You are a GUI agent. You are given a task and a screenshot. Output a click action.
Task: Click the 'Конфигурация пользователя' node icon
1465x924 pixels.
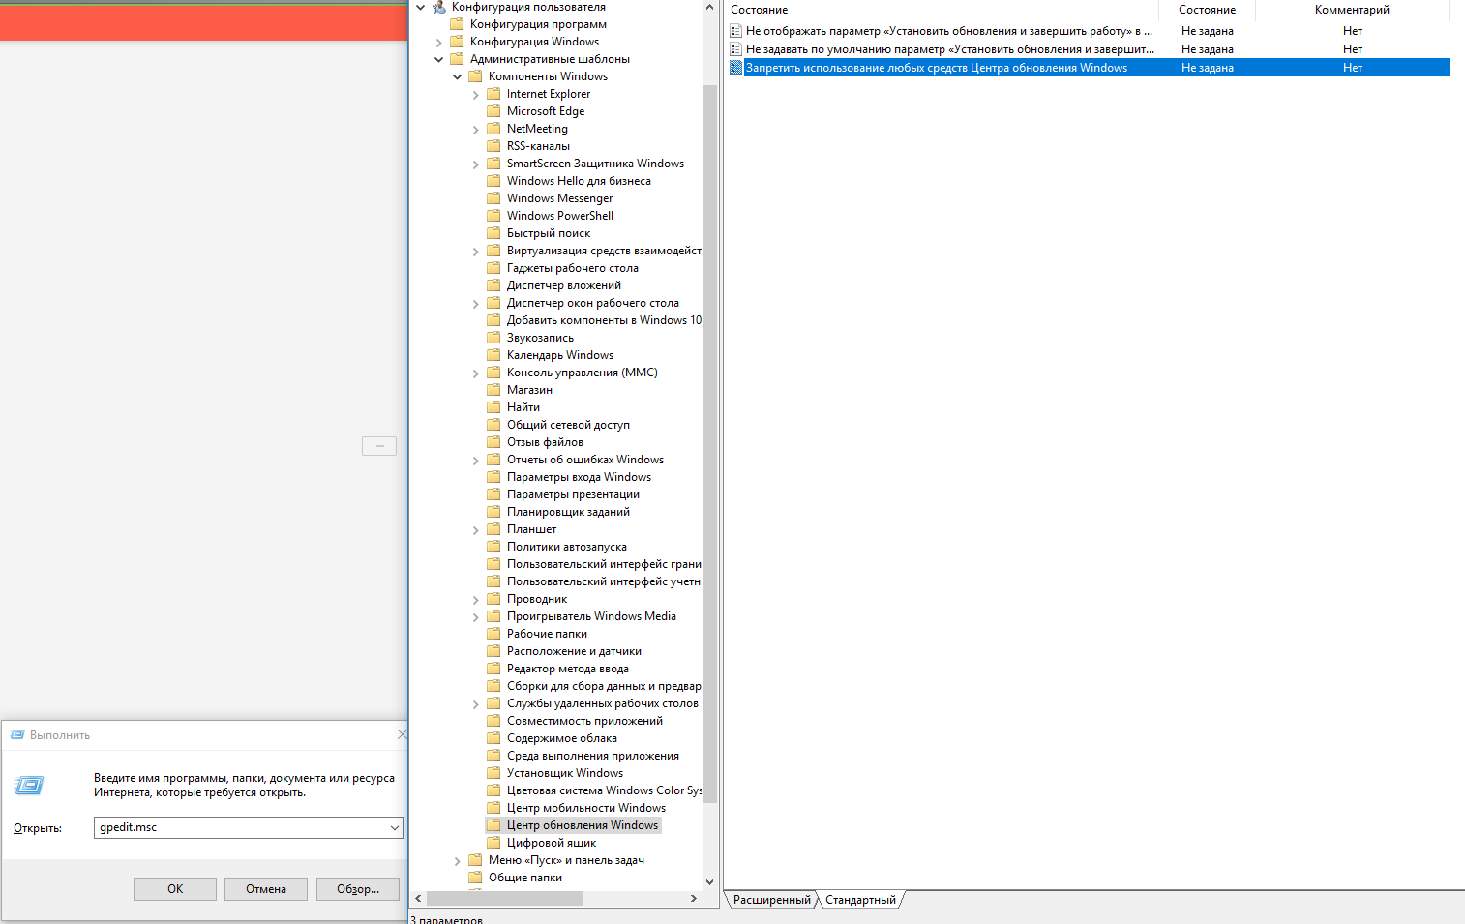pos(439,7)
